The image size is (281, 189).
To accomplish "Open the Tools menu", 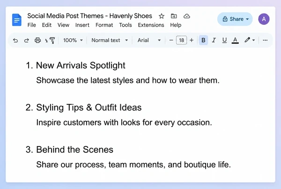I will point(126,25).
